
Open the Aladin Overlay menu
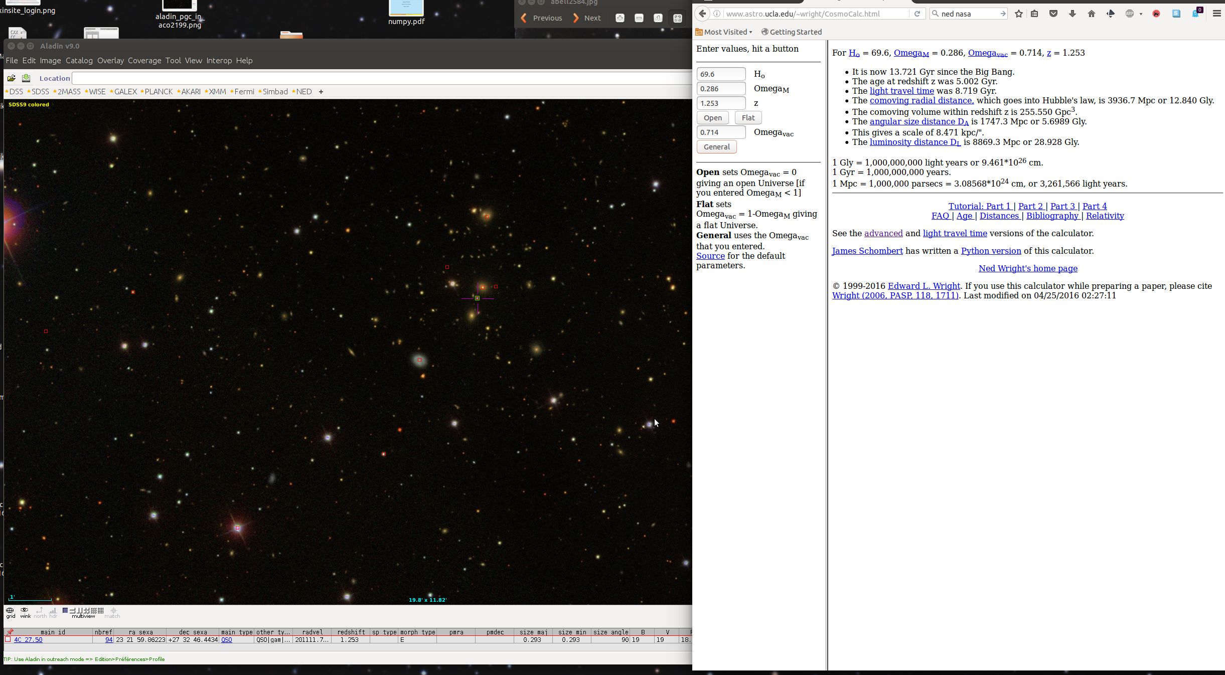point(110,61)
